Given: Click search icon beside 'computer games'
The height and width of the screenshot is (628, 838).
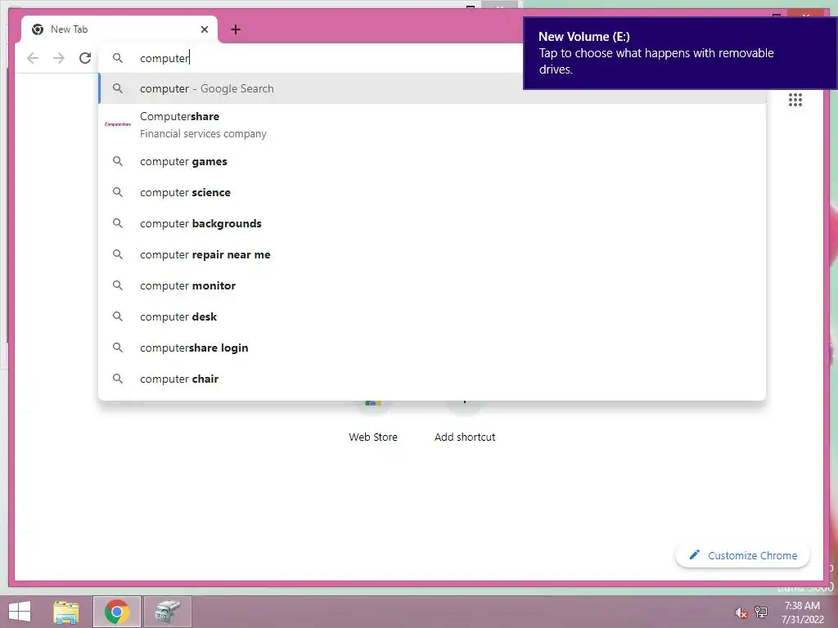Looking at the screenshot, I should click(x=118, y=161).
